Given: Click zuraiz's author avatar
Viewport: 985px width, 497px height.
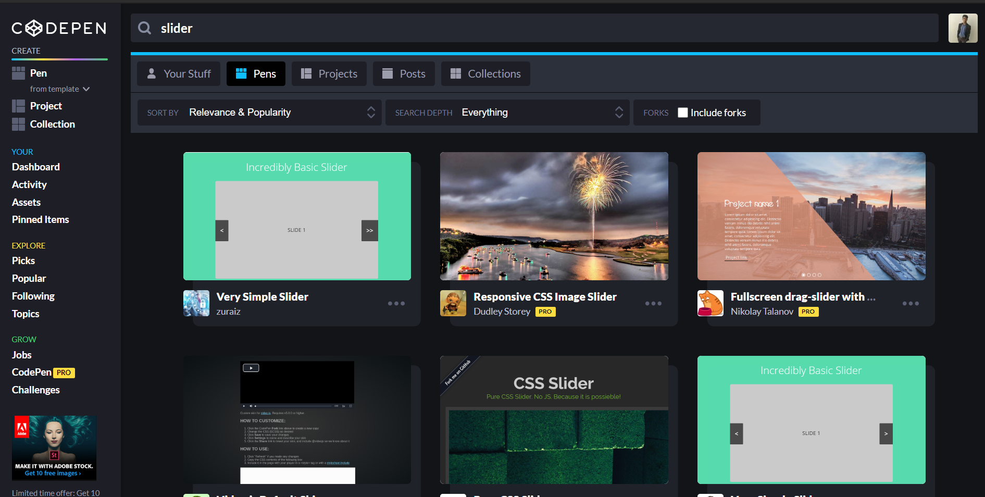Looking at the screenshot, I should coord(196,303).
